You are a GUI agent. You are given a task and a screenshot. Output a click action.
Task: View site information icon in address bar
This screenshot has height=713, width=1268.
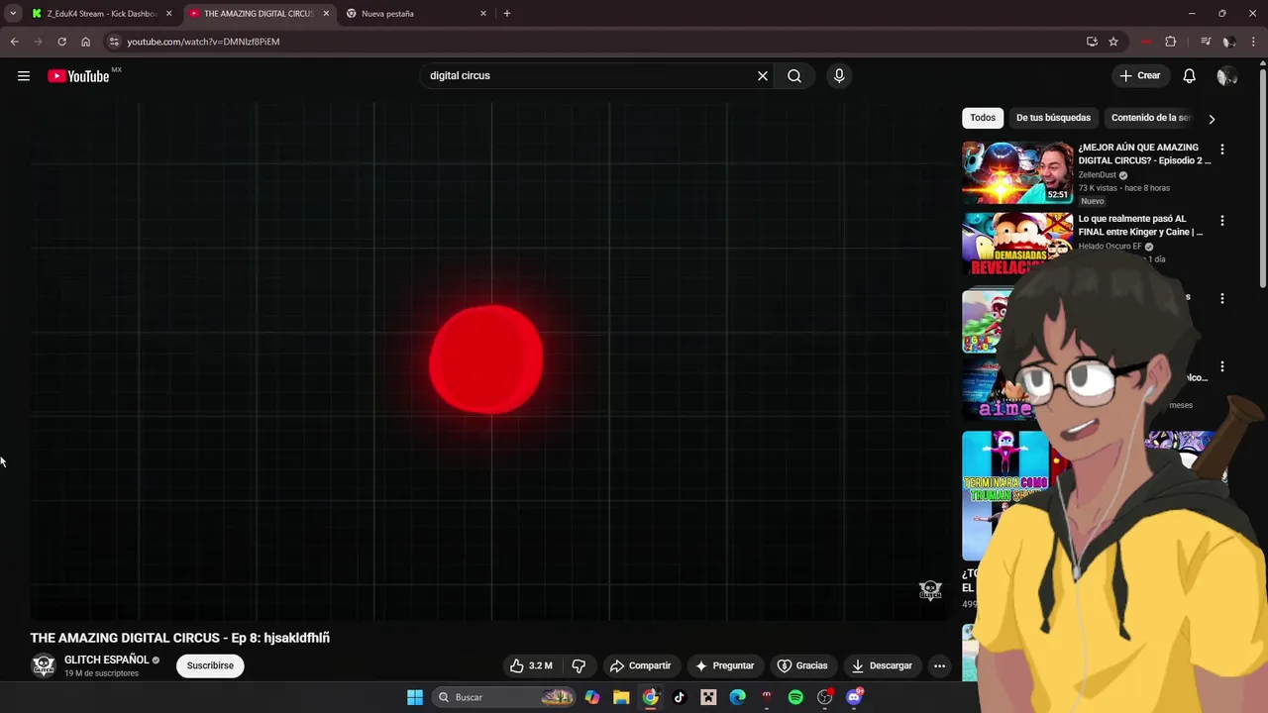tap(114, 42)
